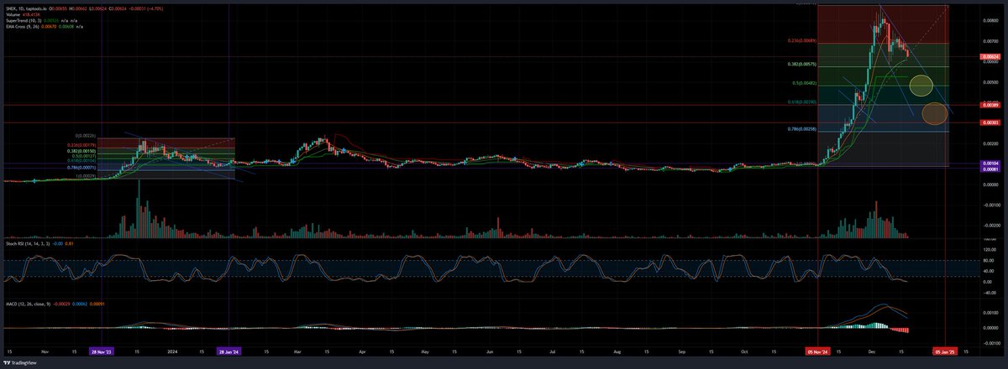Click the 0.00303 horizontal line price label
The height and width of the screenshot is (369, 1008).
pos(989,122)
